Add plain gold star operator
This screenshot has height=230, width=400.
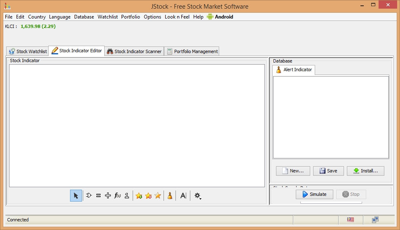coord(158,195)
